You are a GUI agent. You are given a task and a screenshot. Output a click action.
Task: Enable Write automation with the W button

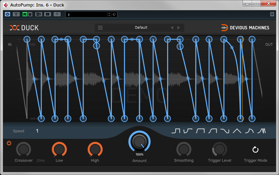[x=30, y=14]
